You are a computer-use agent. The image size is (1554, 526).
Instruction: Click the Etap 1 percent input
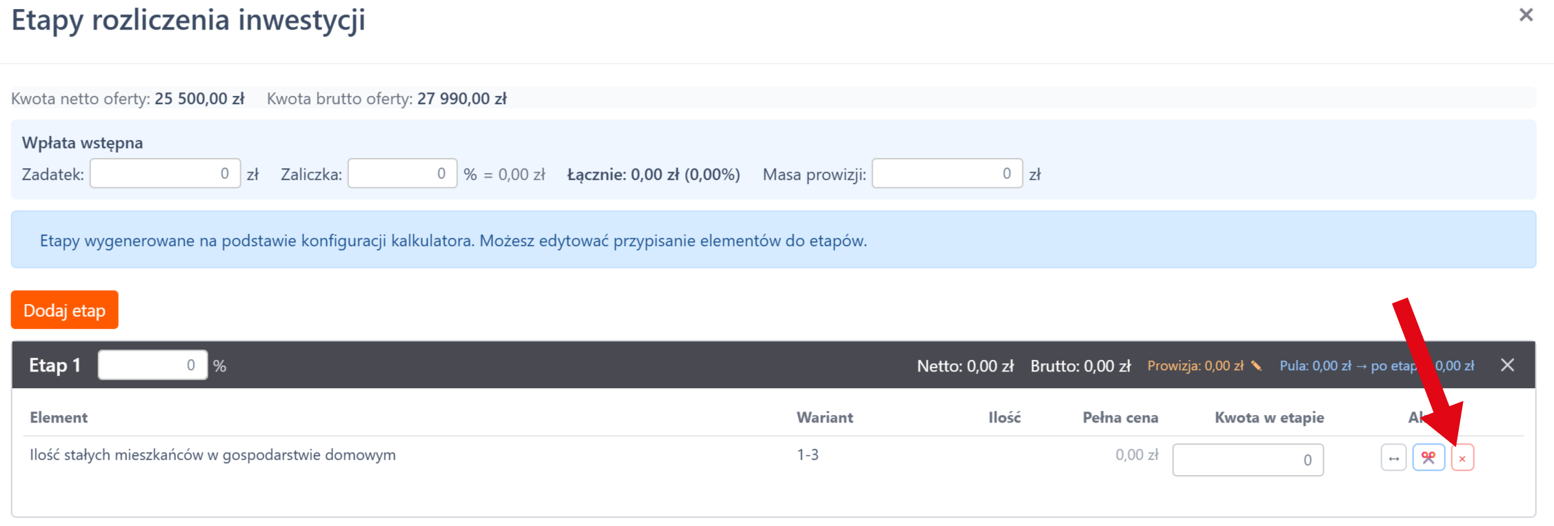[x=152, y=365]
